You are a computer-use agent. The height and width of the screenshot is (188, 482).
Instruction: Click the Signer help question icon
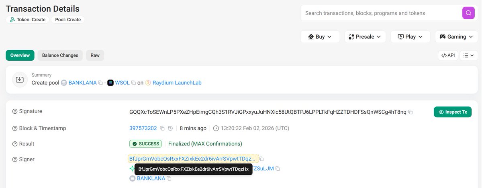click(x=15, y=159)
